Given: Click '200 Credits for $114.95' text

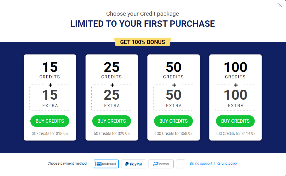Looking at the screenshot, I should pos(236,133).
